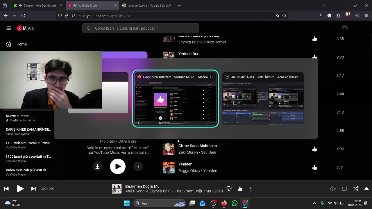Screen dimensions: 372x209
Task: Click the extension icon with 268 badge
Action: click(348, 15)
